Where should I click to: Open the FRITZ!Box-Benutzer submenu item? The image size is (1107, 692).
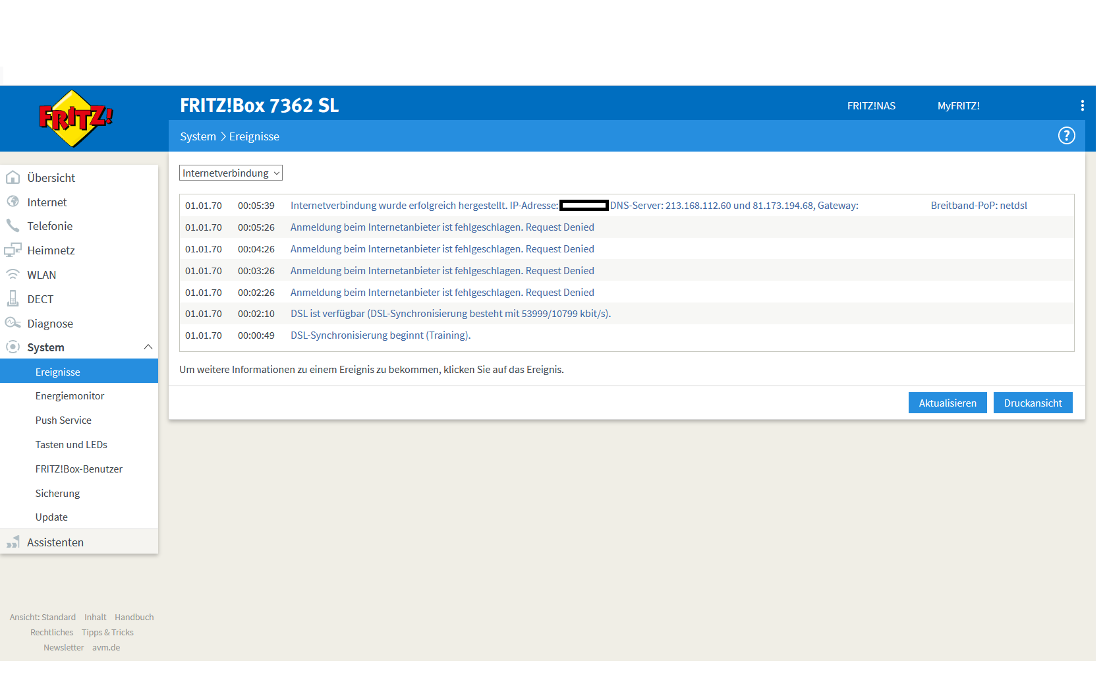79,469
